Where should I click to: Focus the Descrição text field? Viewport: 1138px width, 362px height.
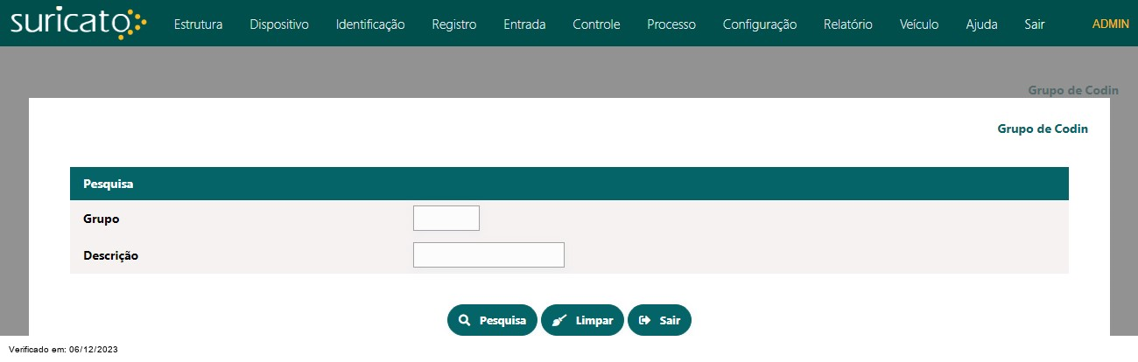tap(488, 255)
